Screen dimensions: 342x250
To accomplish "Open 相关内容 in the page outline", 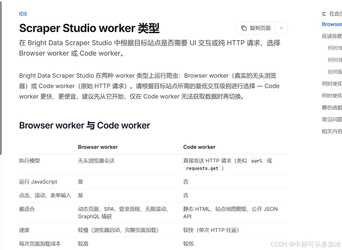I will point(332,131).
